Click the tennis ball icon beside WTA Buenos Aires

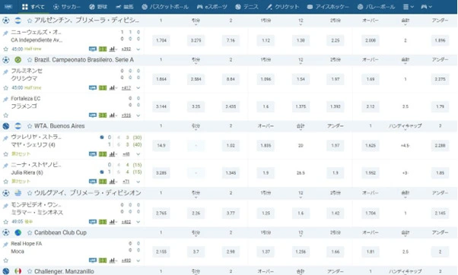[x=6, y=126]
